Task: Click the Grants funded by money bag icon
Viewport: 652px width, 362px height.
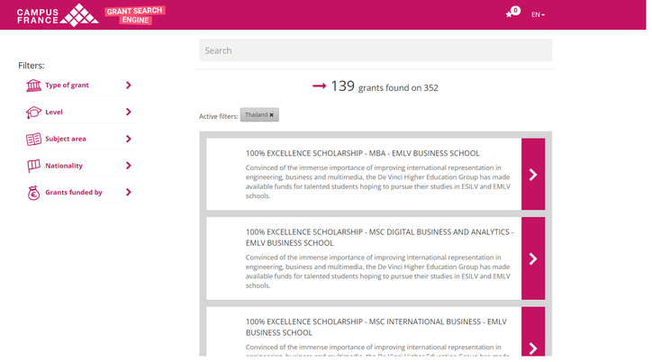Action: 33,193
